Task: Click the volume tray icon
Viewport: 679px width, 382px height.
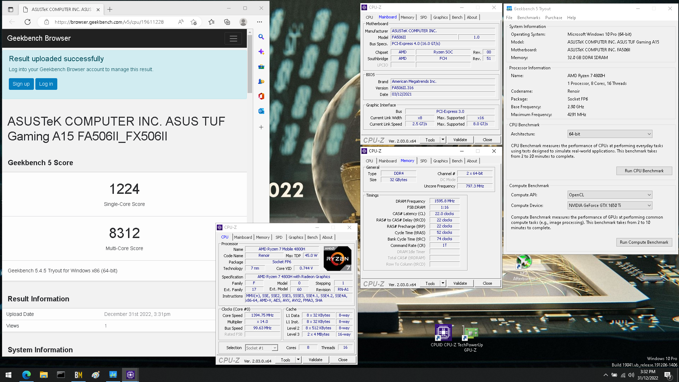Action: click(631, 375)
